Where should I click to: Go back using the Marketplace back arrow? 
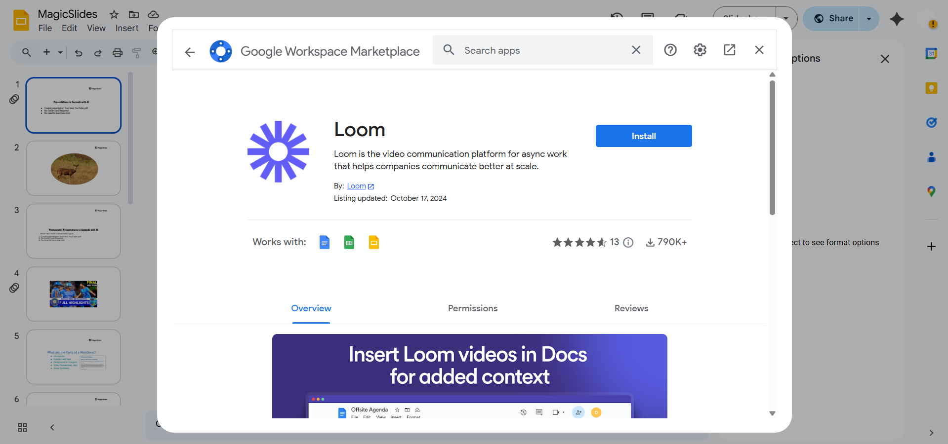click(x=190, y=52)
